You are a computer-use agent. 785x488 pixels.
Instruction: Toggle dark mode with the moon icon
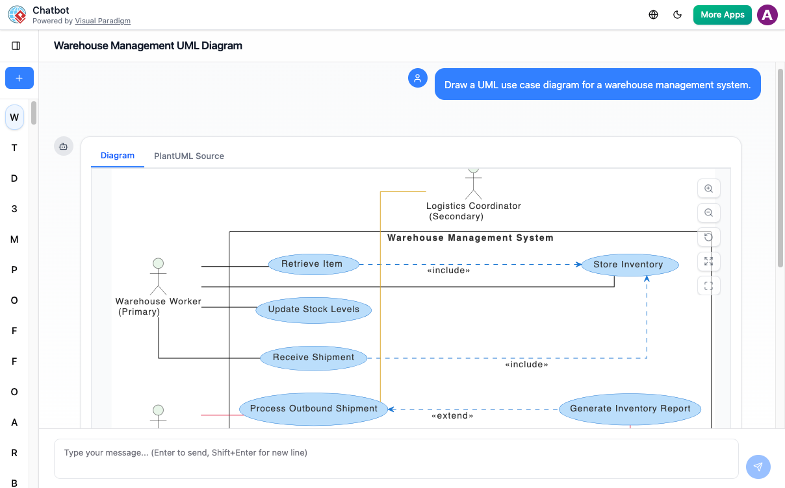pos(677,14)
